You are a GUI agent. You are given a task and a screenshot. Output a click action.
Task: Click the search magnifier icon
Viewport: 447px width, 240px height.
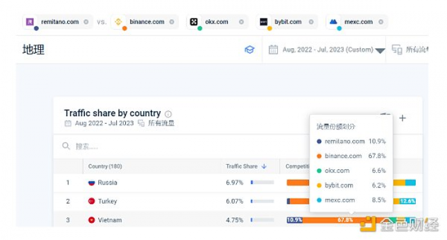click(66, 146)
